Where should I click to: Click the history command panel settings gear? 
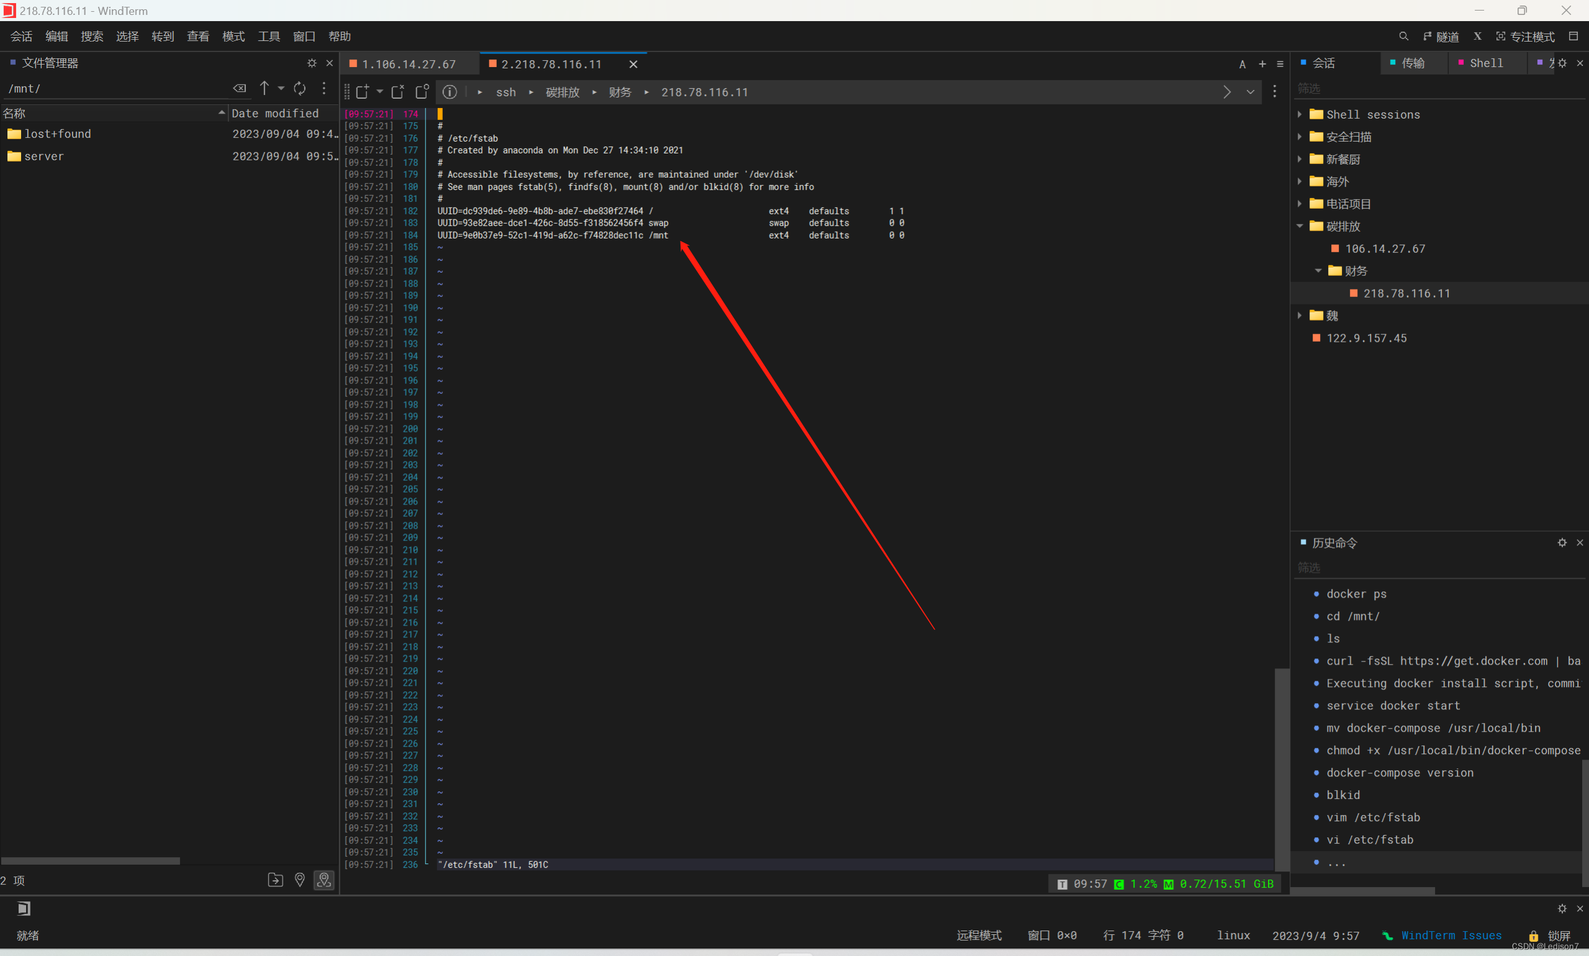(1561, 542)
